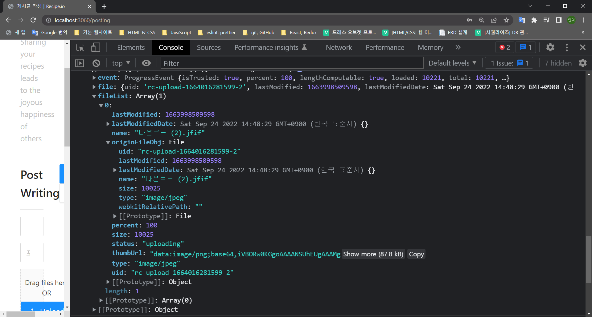This screenshot has height=317, width=592.
Task: Open the Memory tab
Action: (x=430, y=47)
